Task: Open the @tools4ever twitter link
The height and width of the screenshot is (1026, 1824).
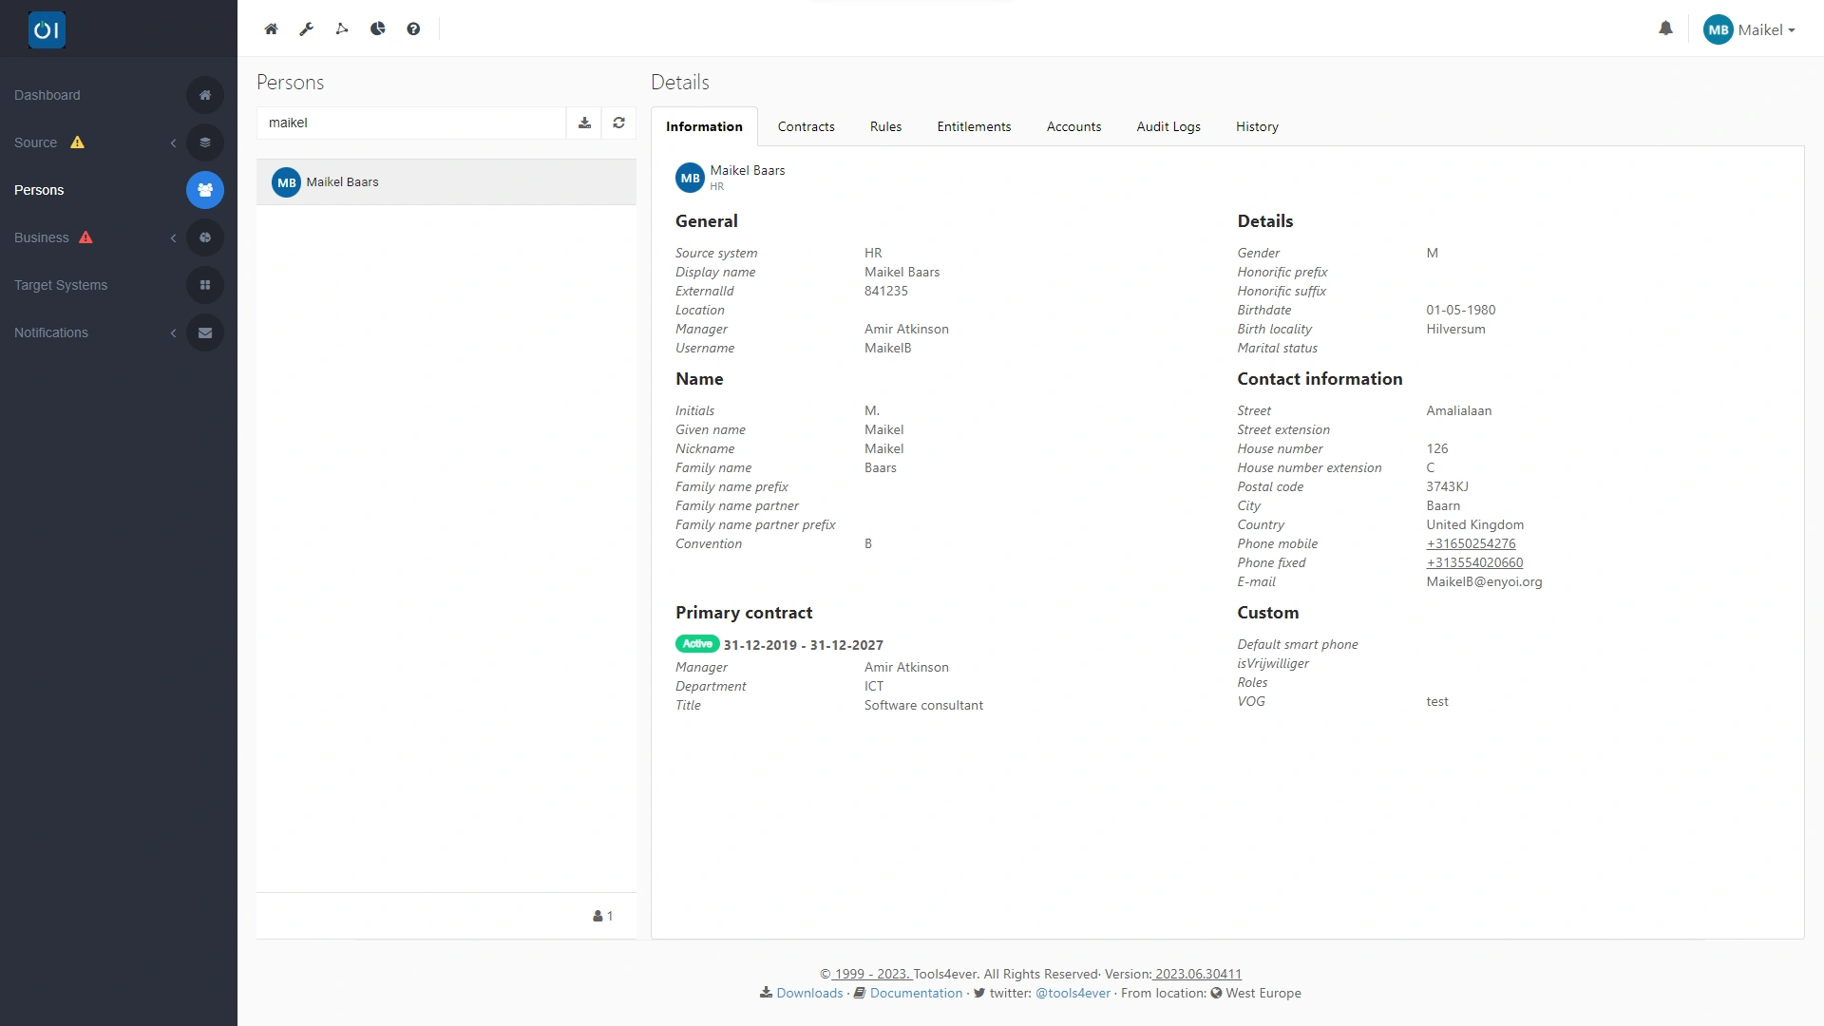Action: (1073, 993)
